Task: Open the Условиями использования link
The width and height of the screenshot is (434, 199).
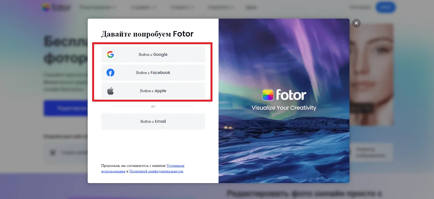Action: (143, 168)
